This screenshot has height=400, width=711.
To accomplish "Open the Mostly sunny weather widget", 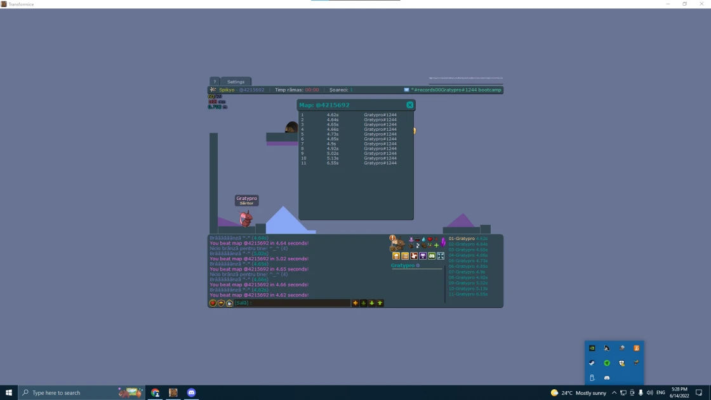I will tap(578, 393).
